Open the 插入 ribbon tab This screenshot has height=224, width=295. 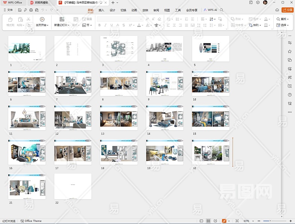[x=101, y=10]
